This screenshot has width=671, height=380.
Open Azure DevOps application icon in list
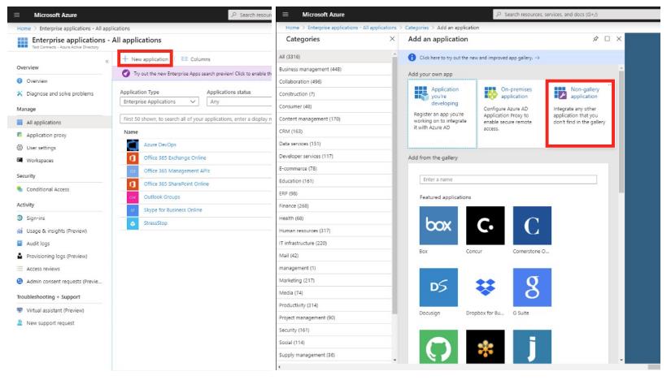pyautogui.click(x=134, y=145)
